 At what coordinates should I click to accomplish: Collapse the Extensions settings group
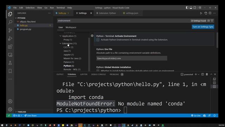(60, 43)
